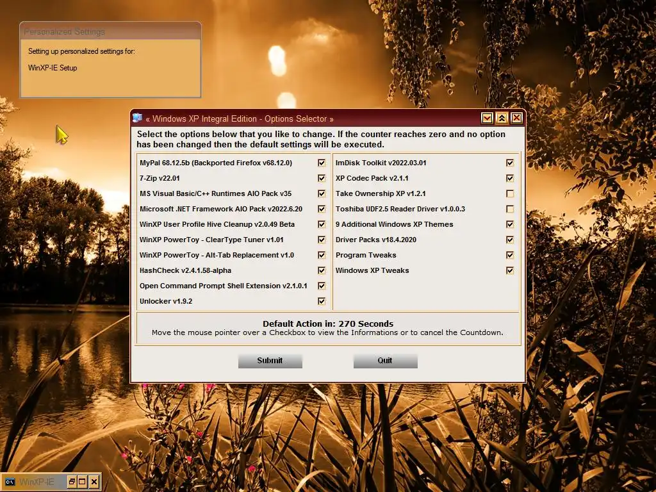
Task: Click the 'Driver Packs v18.4.2020' label
Action: click(375, 240)
